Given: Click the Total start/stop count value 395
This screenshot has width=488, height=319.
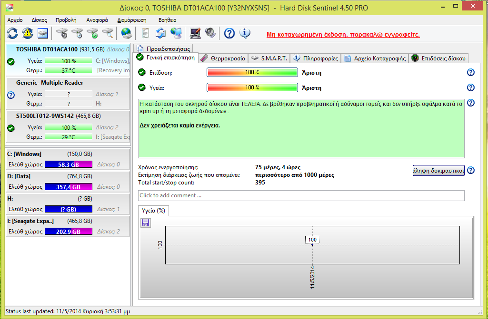Looking at the screenshot, I should (260, 183).
